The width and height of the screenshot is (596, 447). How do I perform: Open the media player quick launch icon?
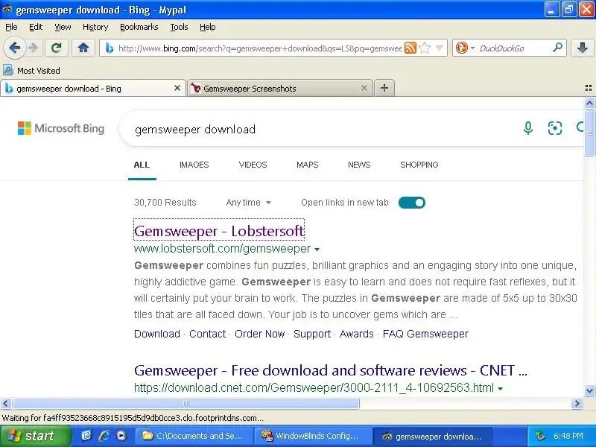click(x=121, y=436)
